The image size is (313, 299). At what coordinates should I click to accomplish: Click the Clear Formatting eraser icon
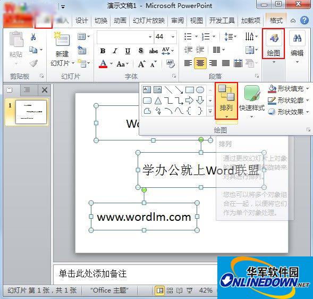[170, 64]
